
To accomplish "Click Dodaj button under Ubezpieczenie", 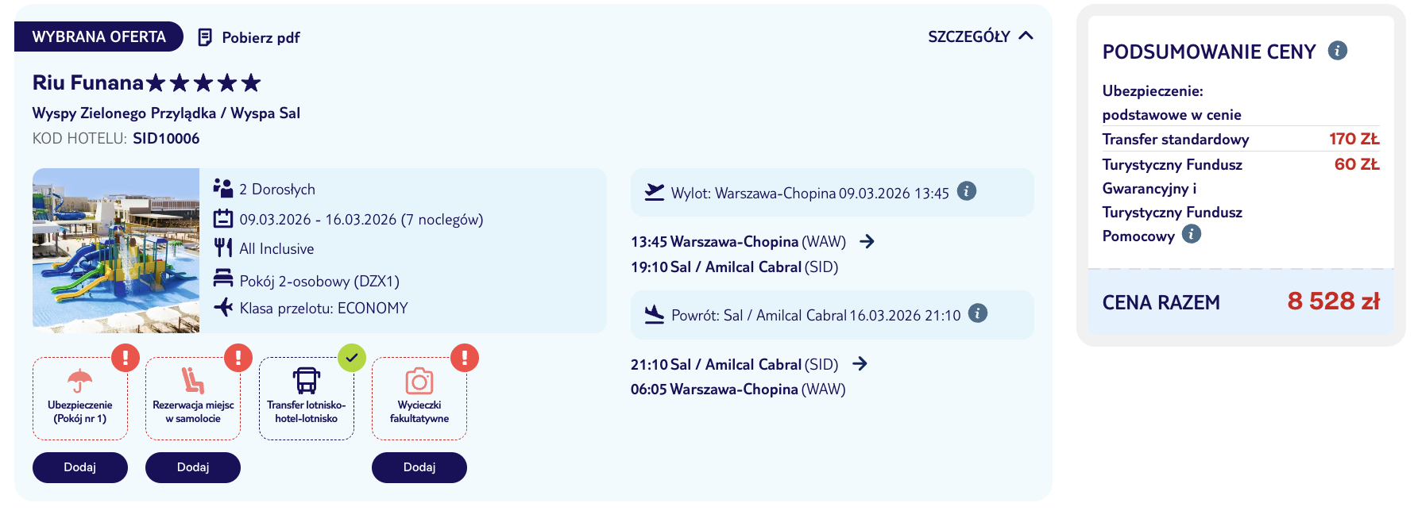I will point(80,467).
